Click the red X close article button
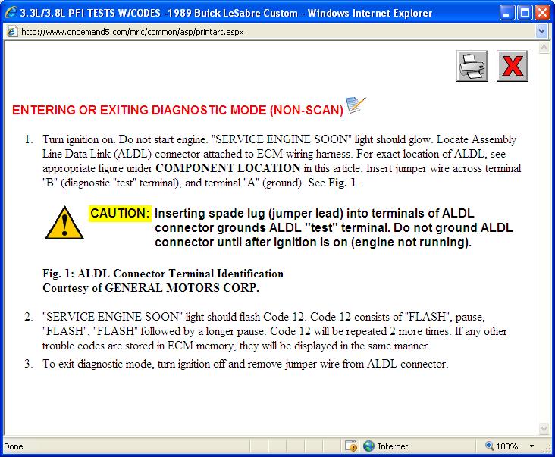 click(x=513, y=66)
